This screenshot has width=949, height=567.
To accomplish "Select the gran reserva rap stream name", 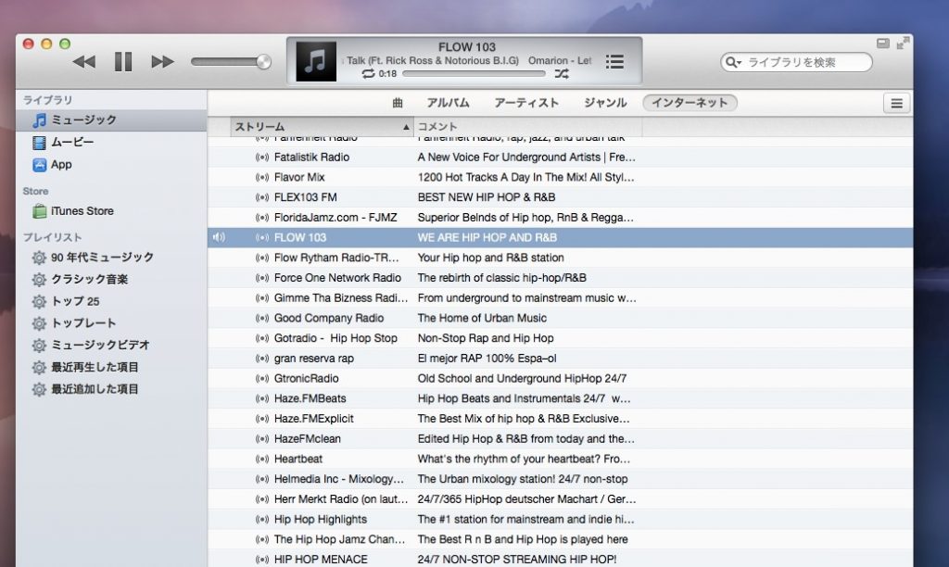I will tap(313, 359).
